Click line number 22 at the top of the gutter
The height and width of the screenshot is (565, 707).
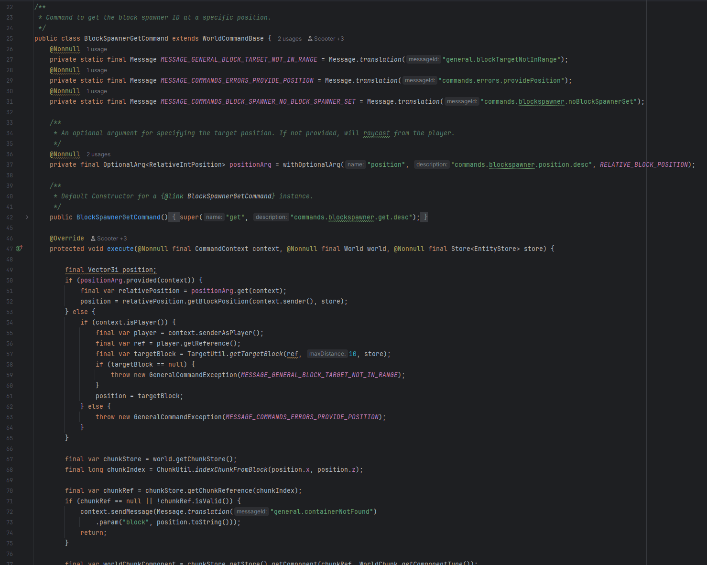pos(10,7)
